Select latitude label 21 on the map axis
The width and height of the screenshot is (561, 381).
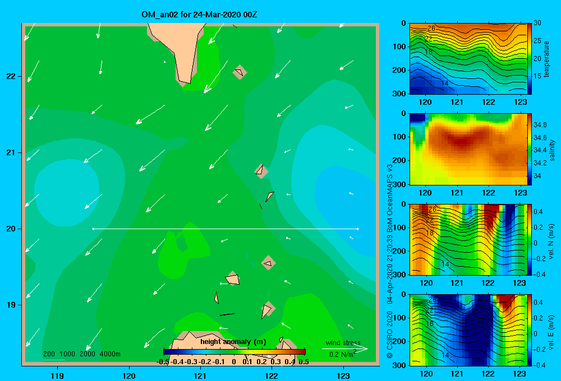coord(11,152)
